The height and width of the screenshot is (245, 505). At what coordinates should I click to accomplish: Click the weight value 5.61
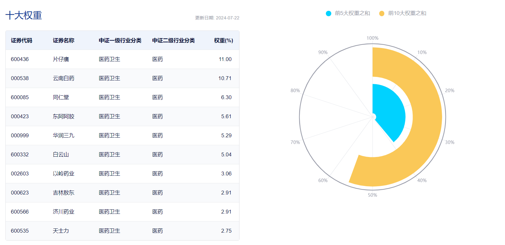click(226, 116)
